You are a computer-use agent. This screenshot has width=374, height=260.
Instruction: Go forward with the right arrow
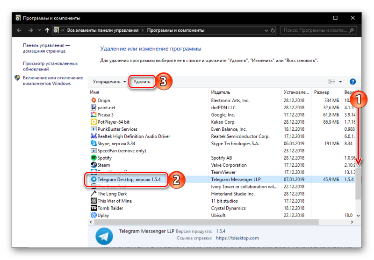[30, 30]
